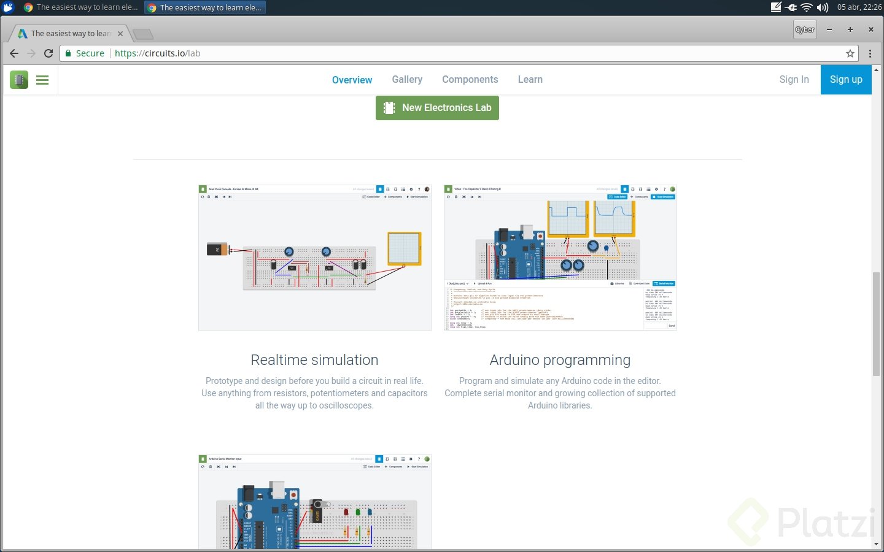Start a New Electronics Lab
The width and height of the screenshot is (884, 552).
[x=437, y=108]
